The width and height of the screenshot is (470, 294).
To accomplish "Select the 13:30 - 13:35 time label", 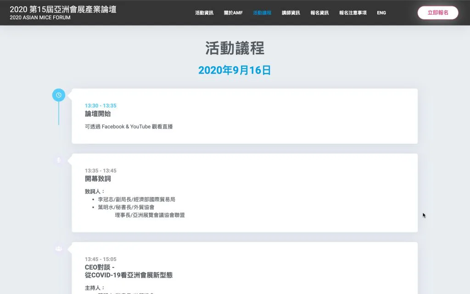I will point(101,106).
